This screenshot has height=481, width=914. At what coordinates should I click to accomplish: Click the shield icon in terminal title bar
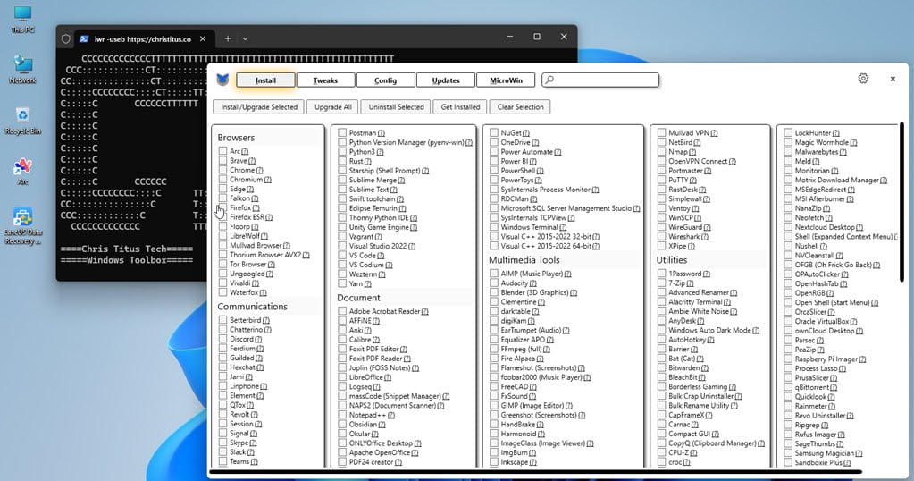(66, 39)
